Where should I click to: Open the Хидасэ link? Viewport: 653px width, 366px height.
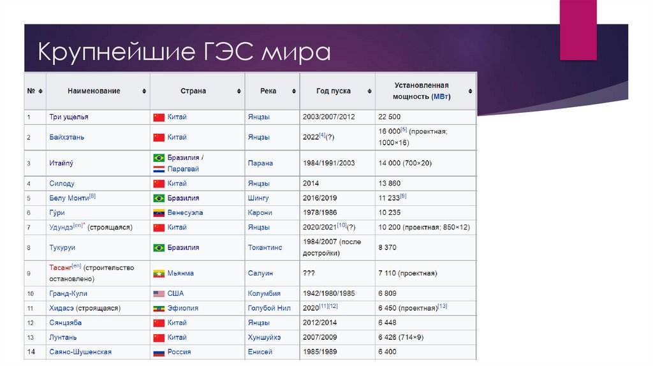(61, 308)
